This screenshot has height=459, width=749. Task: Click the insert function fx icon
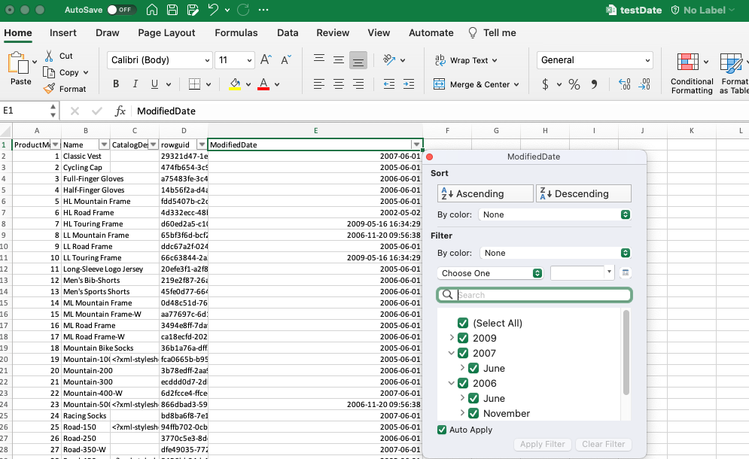point(120,111)
